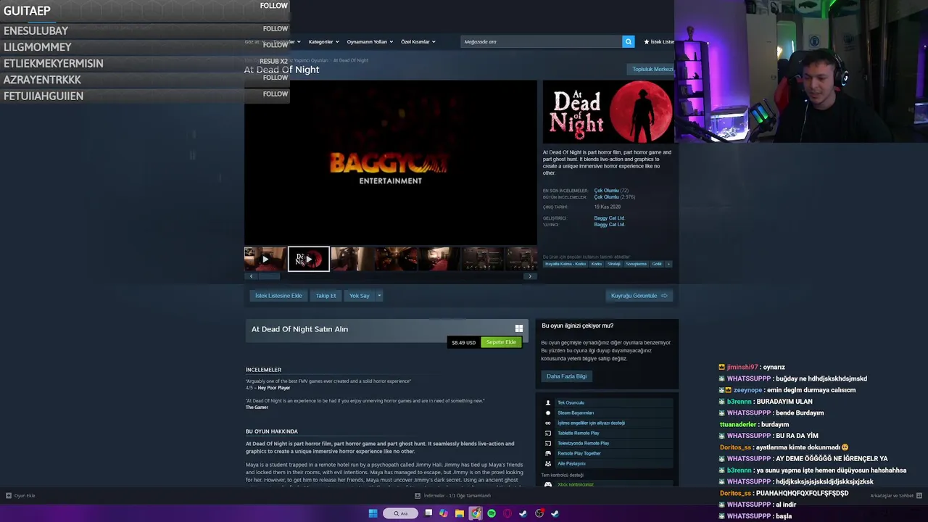
Task: Click the downloads icon in Steam's bottom bar
Action: point(418,496)
